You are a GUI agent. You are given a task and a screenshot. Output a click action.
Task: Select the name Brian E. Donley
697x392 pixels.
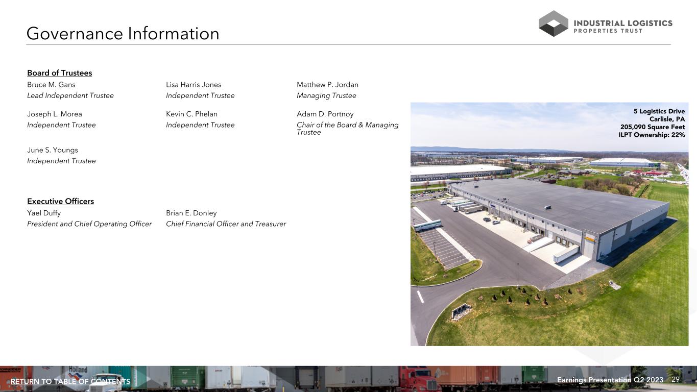tap(191, 213)
